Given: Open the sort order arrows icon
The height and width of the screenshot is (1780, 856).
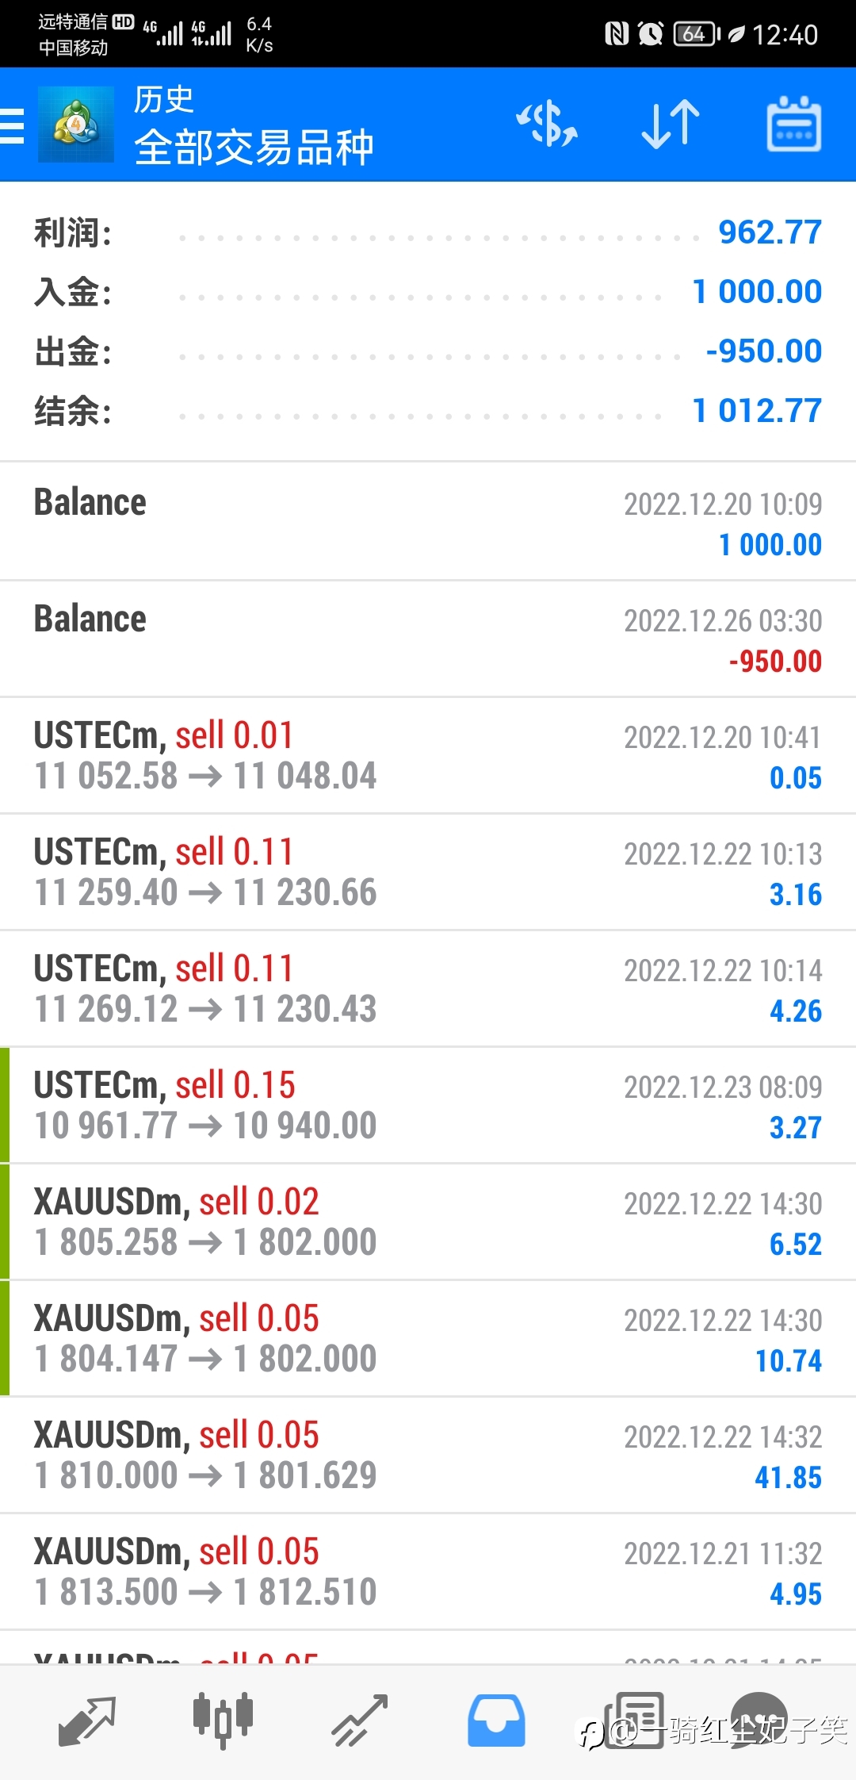Looking at the screenshot, I should point(671,125).
